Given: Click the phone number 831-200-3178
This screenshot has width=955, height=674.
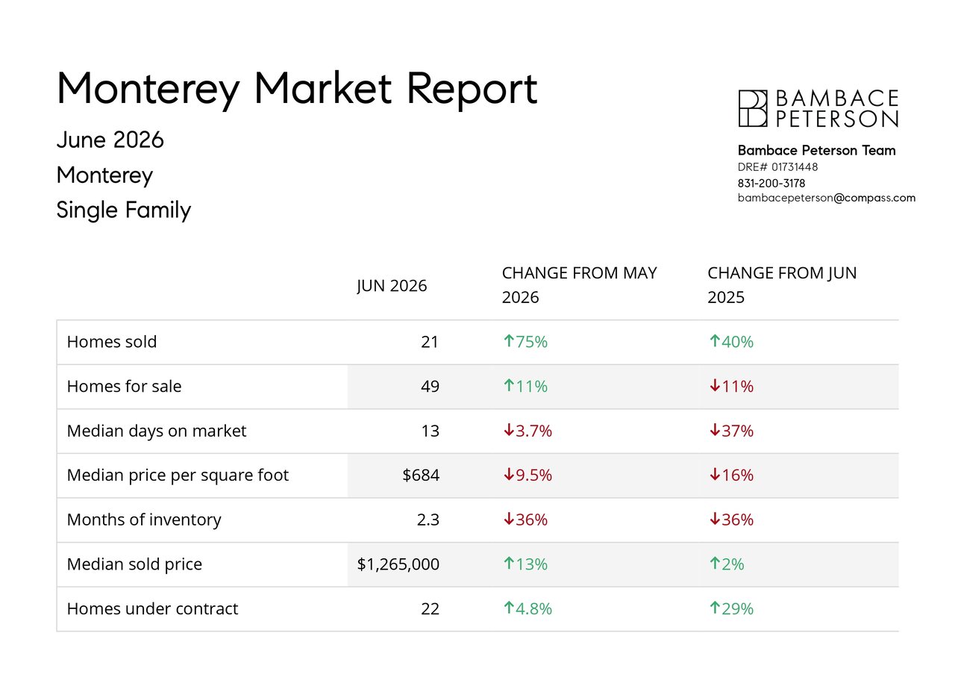Looking at the screenshot, I should coord(771,183).
